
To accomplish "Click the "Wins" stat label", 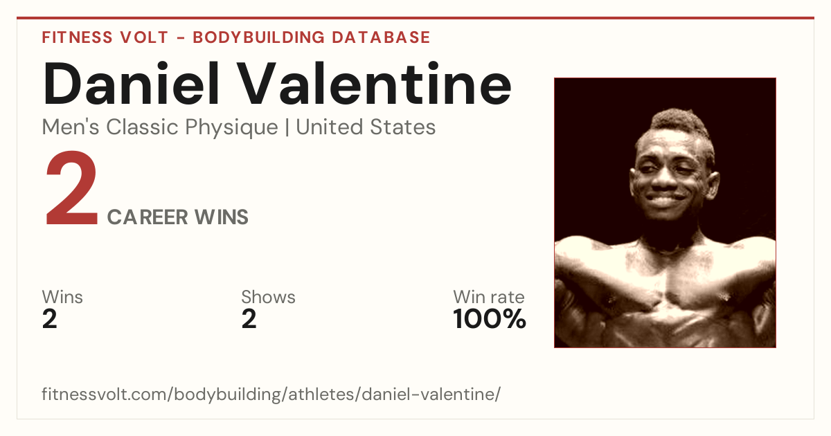I will [x=62, y=297].
